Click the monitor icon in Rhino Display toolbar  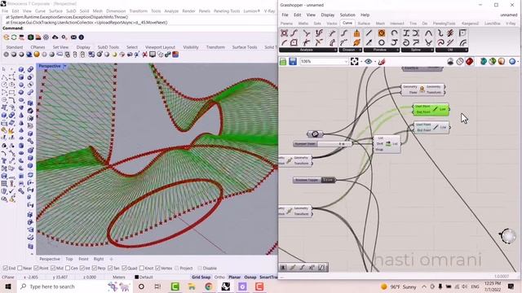(x=153, y=55)
